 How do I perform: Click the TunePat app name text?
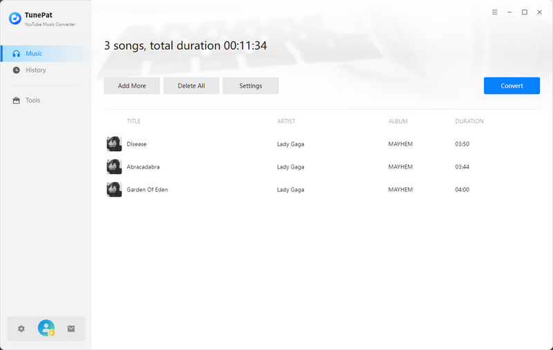coord(39,15)
